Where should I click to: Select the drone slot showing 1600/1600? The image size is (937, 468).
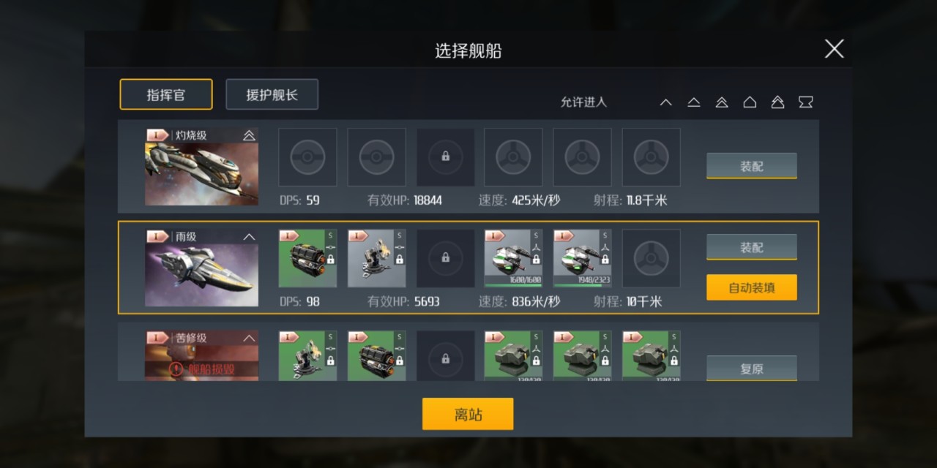click(513, 258)
